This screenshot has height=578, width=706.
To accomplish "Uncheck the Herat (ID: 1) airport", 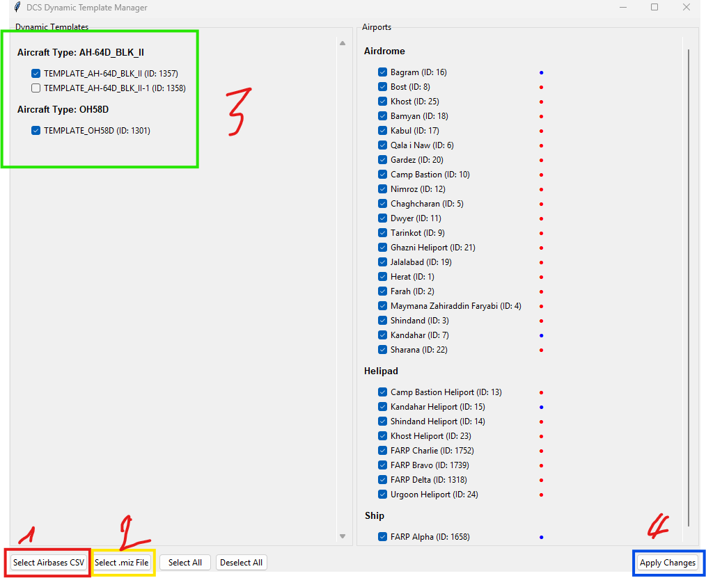I will (383, 277).
